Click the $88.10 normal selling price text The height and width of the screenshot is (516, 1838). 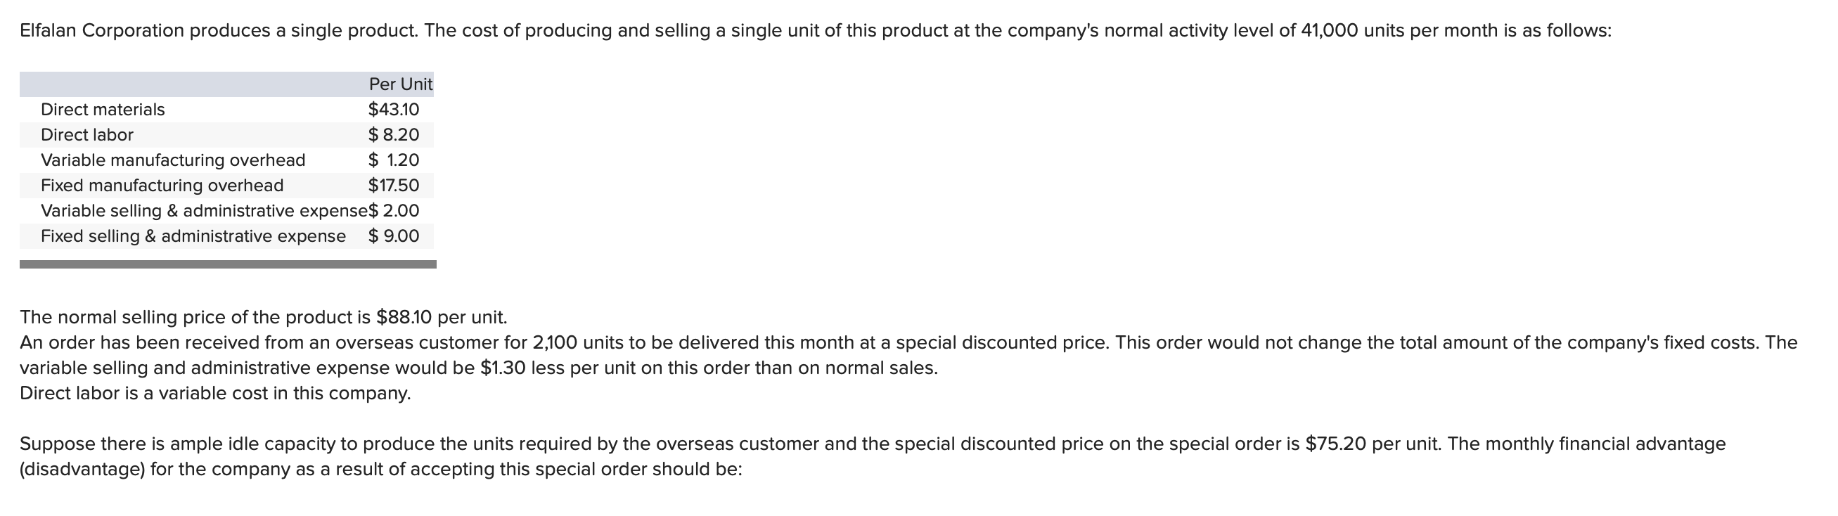tap(404, 317)
